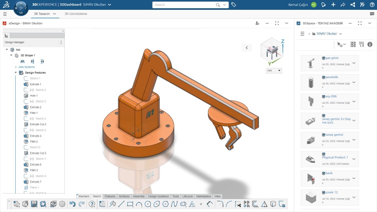Open the gear Settings tool in toolbar
377x212 pixels.
pos(62,204)
